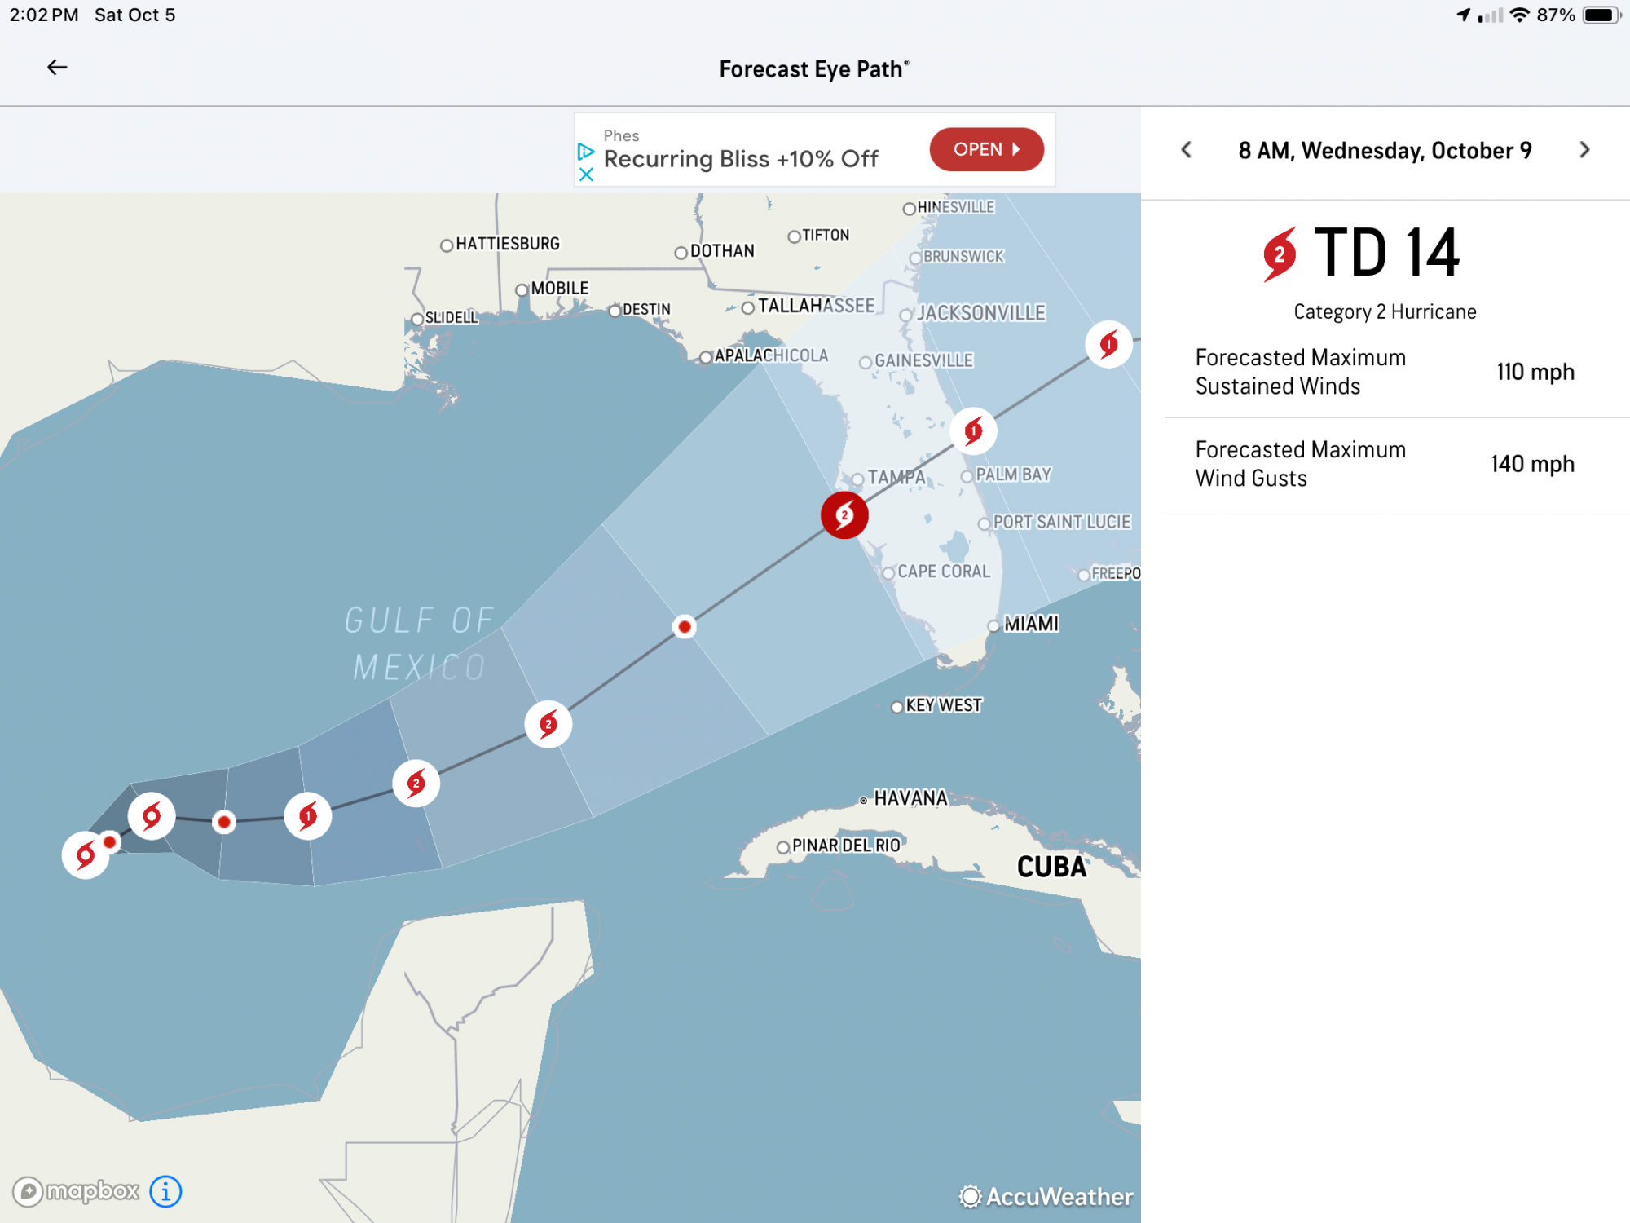The width and height of the screenshot is (1630, 1223).
Task: Tap tropical storm marker at cone start
Action: [x=152, y=815]
